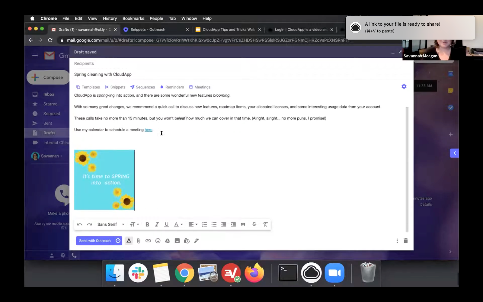Click the subject field 'Spring cleaning with CloudApp'

[238, 74]
